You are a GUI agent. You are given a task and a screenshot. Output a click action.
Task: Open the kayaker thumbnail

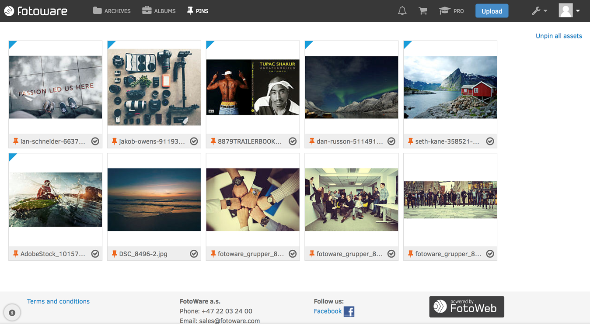tap(56, 200)
